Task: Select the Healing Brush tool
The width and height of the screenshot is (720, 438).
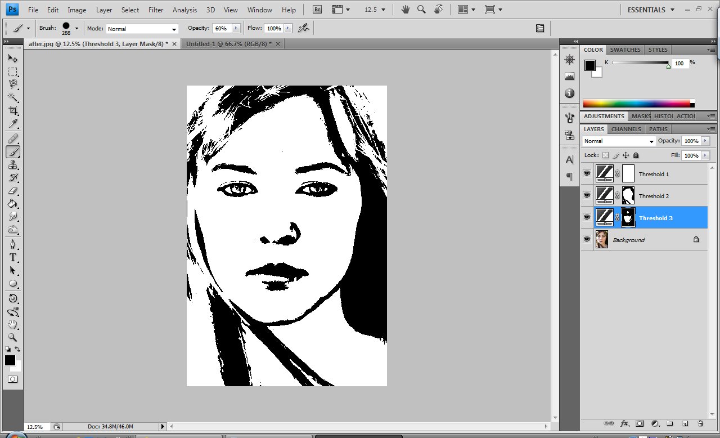Action: [12, 138]
